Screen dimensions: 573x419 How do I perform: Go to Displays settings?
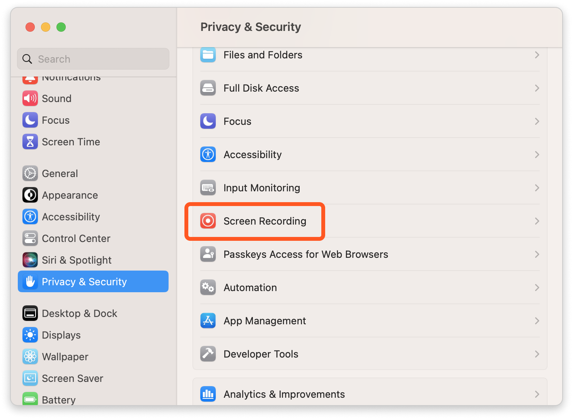point(61,335)
